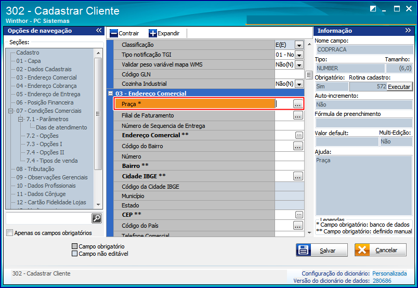Viewport: 418px width, 288px height.
Task: Open the Cozinha Industrial dropdown
Action: click(x=299, y=84)
